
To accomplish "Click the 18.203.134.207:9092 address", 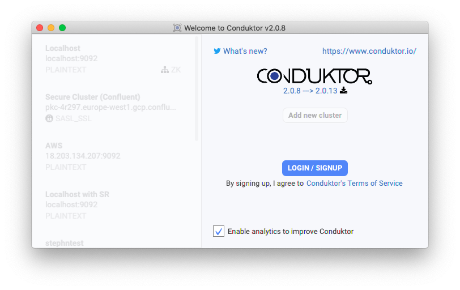I will 83,156.
